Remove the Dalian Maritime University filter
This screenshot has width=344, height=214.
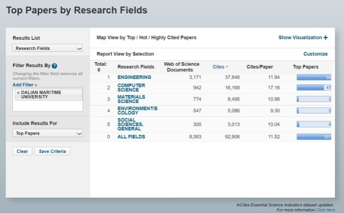pos(18,93)
